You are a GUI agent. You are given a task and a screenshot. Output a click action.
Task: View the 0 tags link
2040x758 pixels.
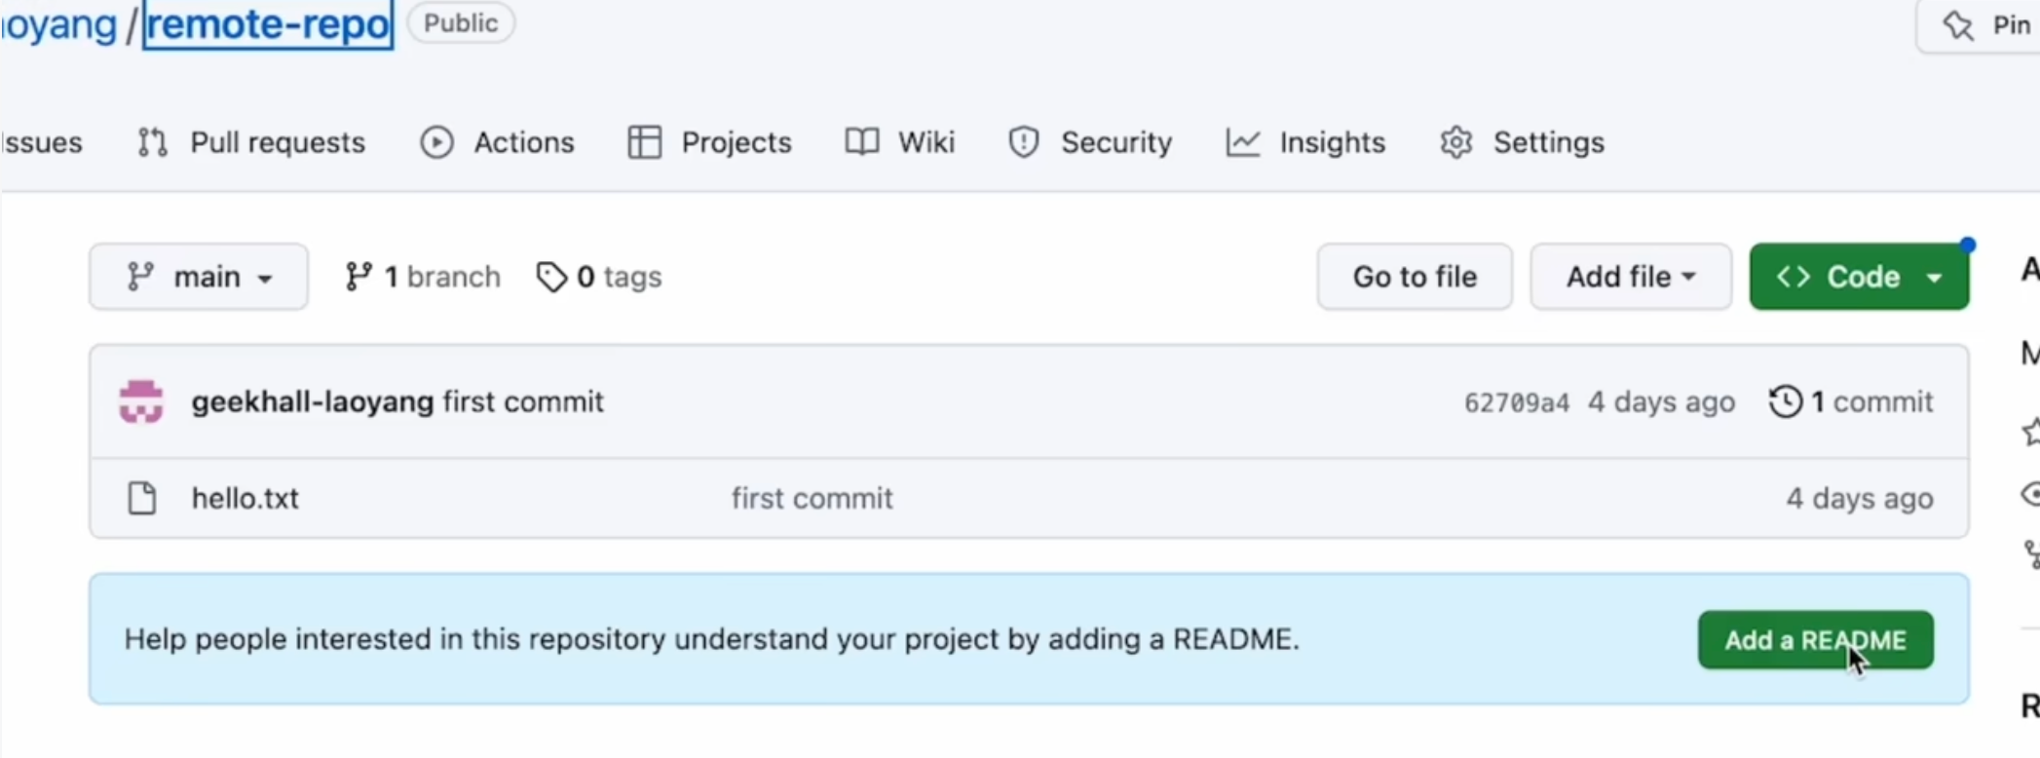(598, 277)
